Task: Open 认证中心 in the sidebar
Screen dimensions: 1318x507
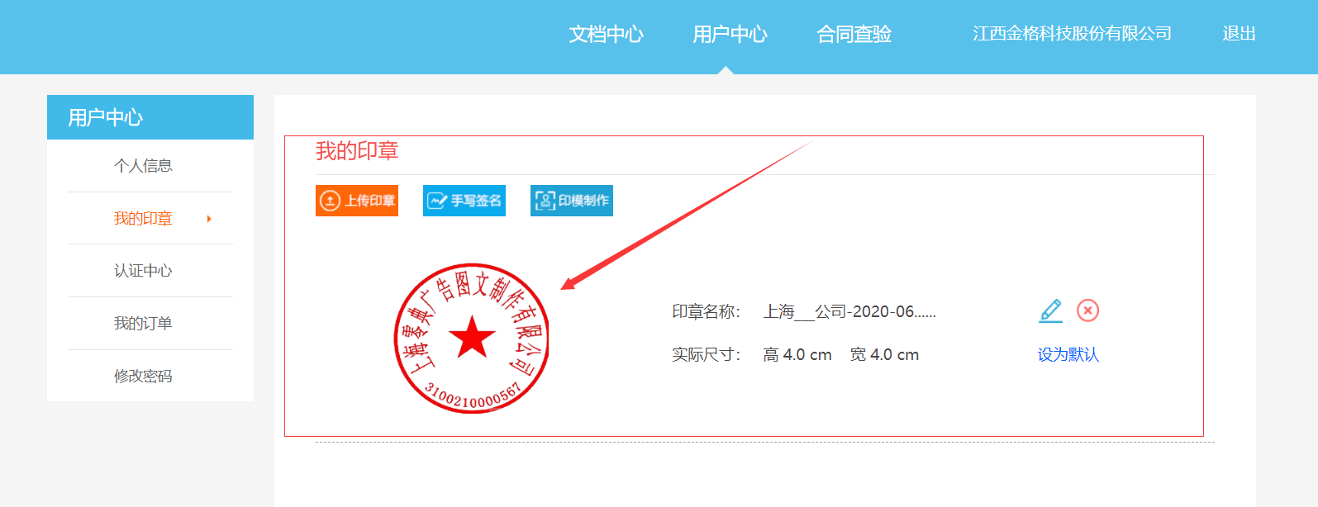Action: click(143, 271)
